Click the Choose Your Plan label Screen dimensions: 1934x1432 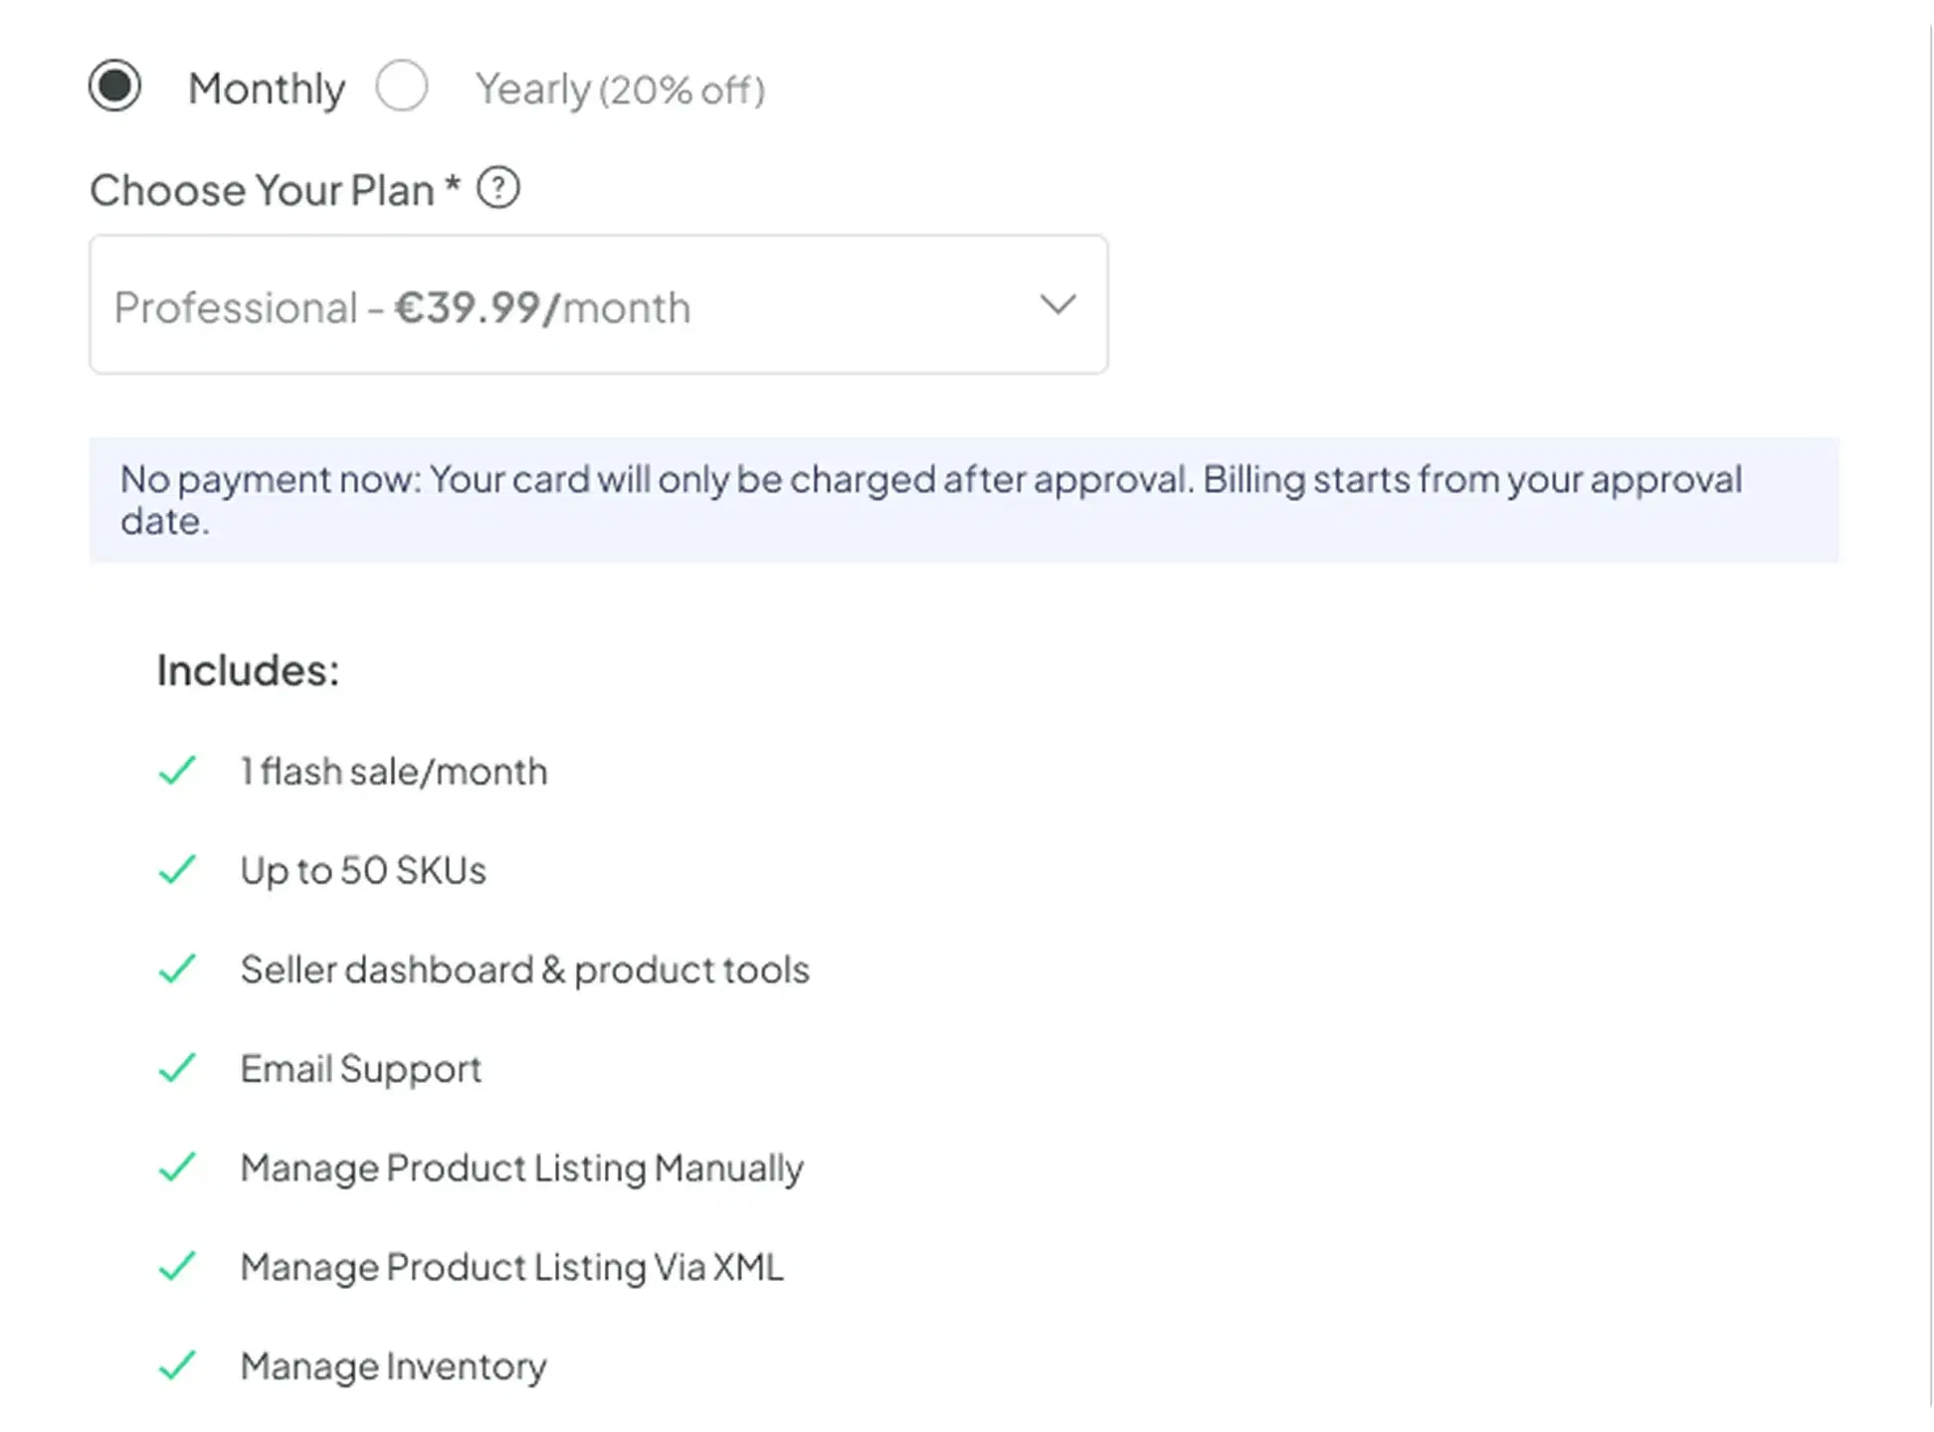276,189
